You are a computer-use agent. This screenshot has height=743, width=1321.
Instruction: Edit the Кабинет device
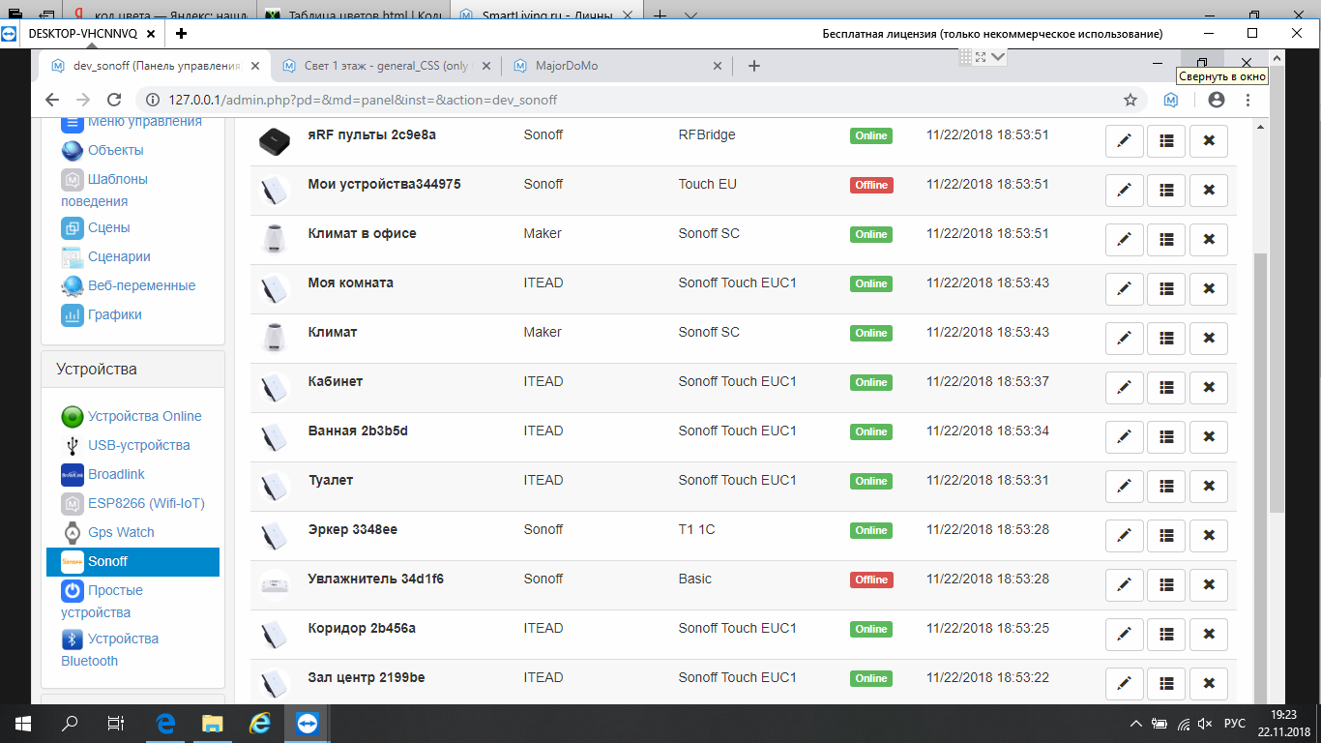(1124, 388)
